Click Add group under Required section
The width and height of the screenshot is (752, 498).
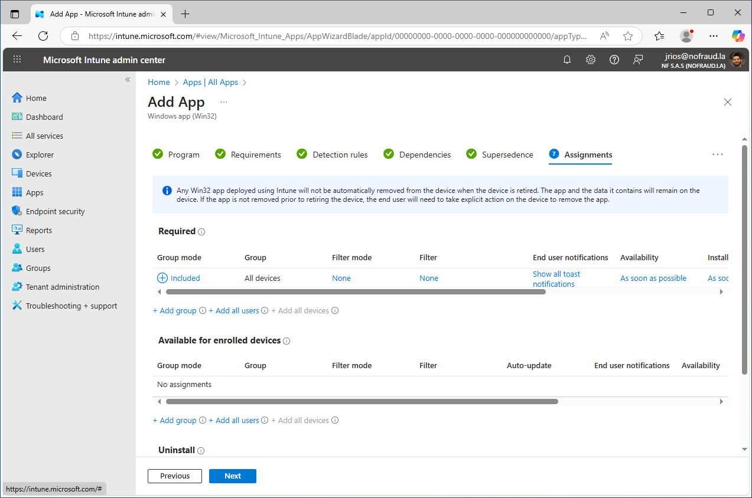[175, 310]
